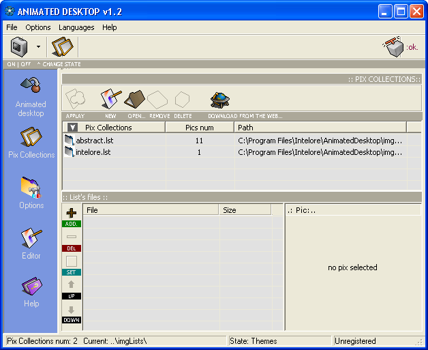Image resolution: width=428 pixels, height=350 pixels.
Task: Click the 'State: Themes' status panel
Action: click(x=279, y=341)
